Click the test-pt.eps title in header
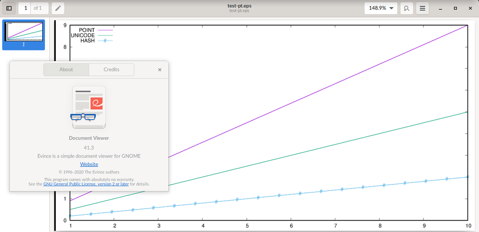The image size is (479, 232). click(240, 6)
